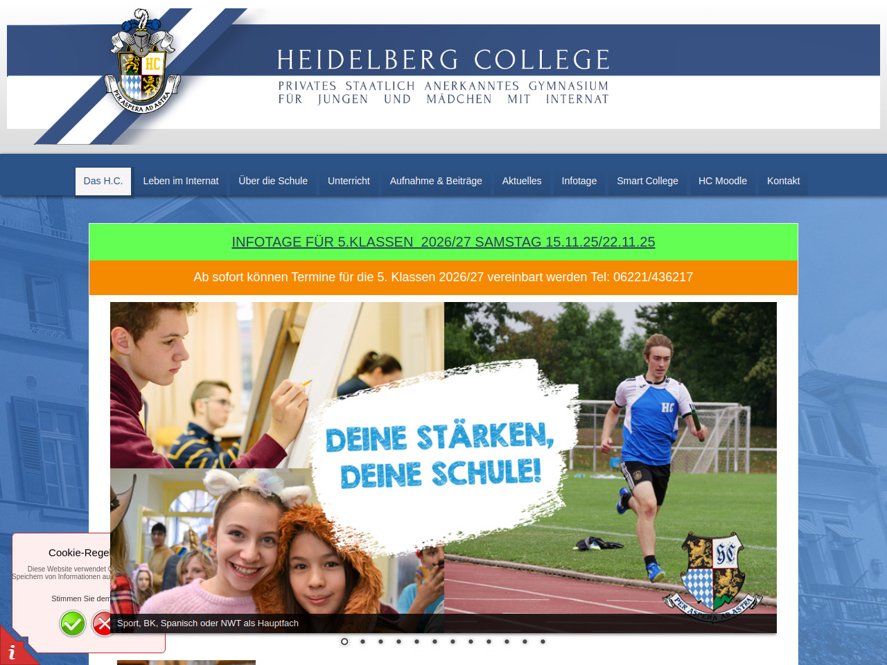This screenshot has height=665, width=887.
Task: Open the Unterricht menu item
Action: pyautogui.click(x=349, y=181)
